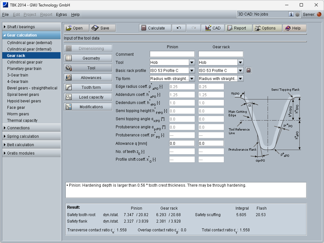Image resolution: width=324 pixels, height=243 pixels.
Task: Open Gear rack basic rack profile dropdown
Action: 240,71
